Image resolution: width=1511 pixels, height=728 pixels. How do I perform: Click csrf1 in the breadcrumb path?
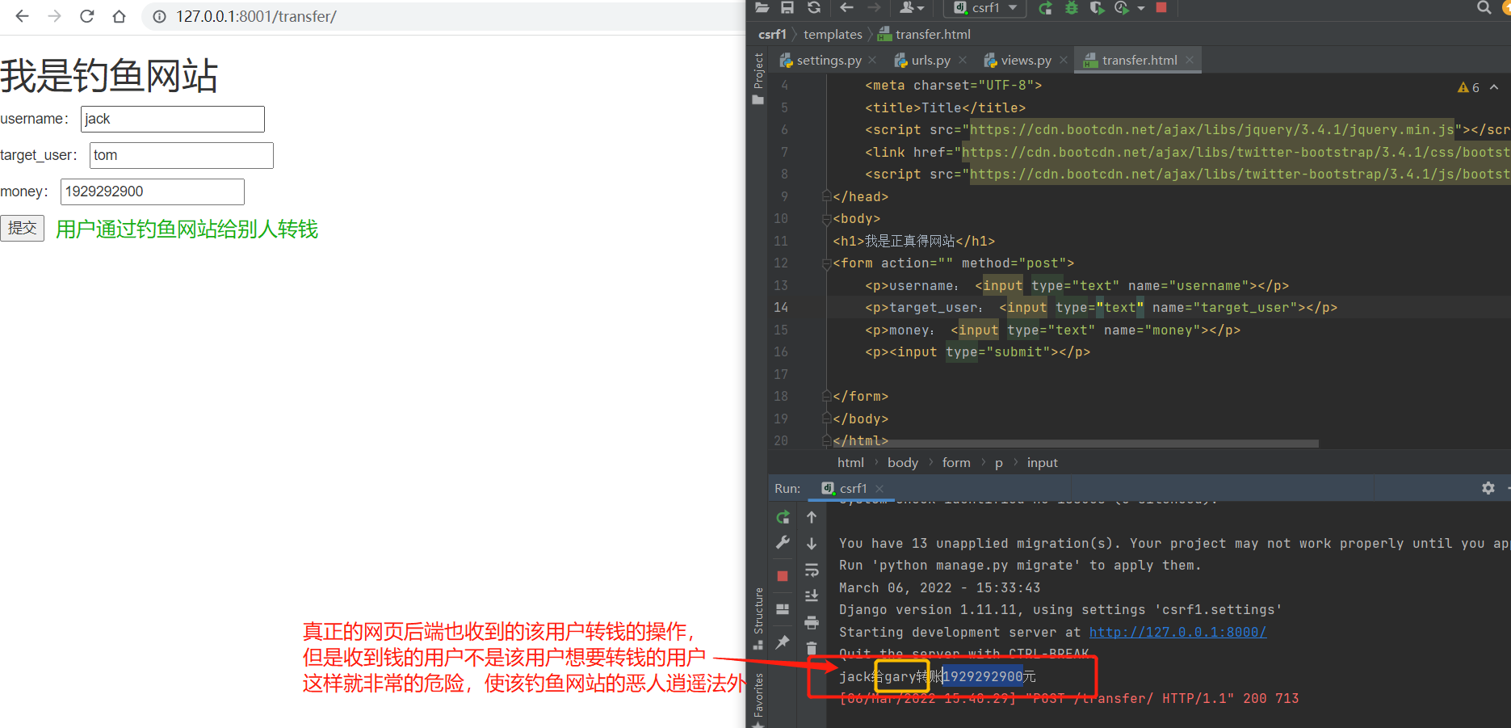click(x=772, y=34)
